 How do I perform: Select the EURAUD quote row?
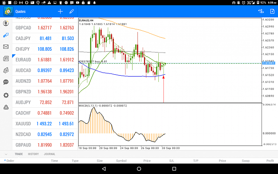click(45, 60)
